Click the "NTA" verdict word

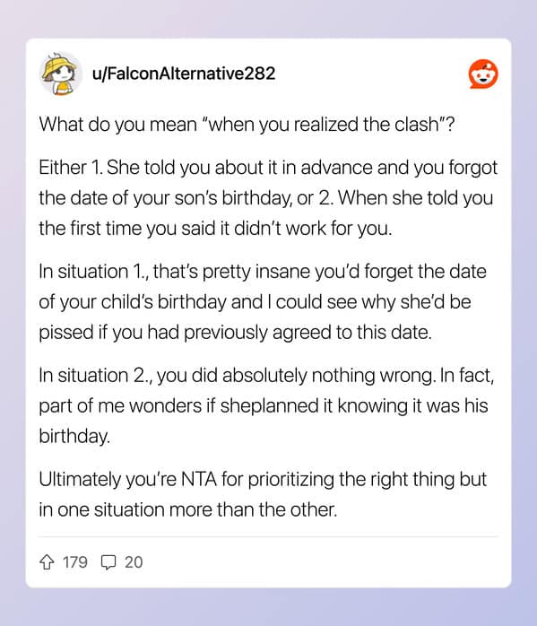click(x=199, y=480)
